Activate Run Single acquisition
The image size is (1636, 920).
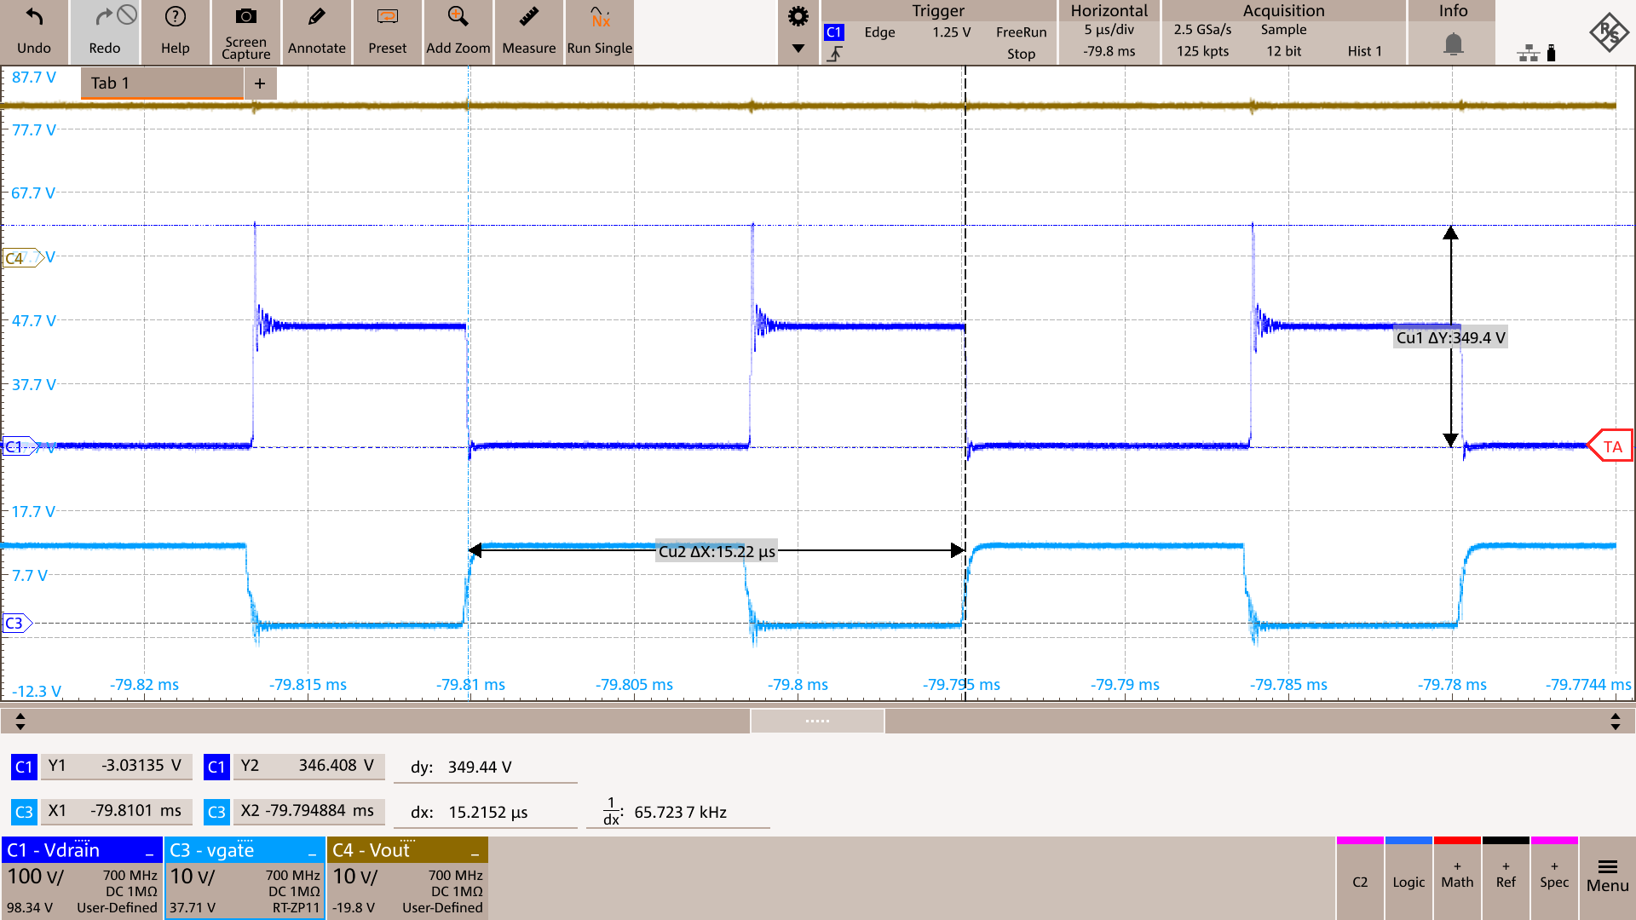click(x=599, y=32)
